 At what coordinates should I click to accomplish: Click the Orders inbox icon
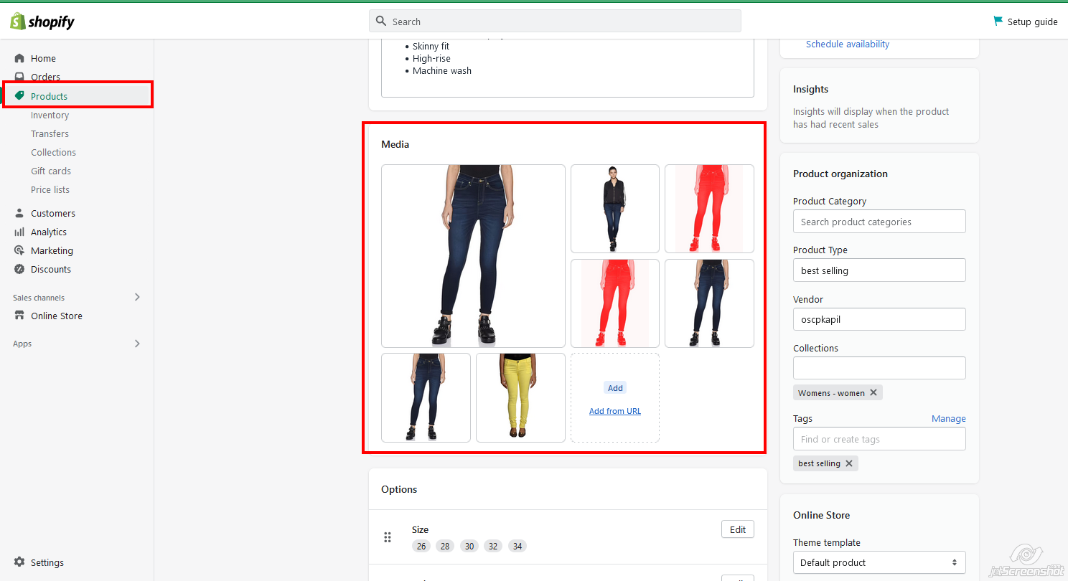(19, 77)
